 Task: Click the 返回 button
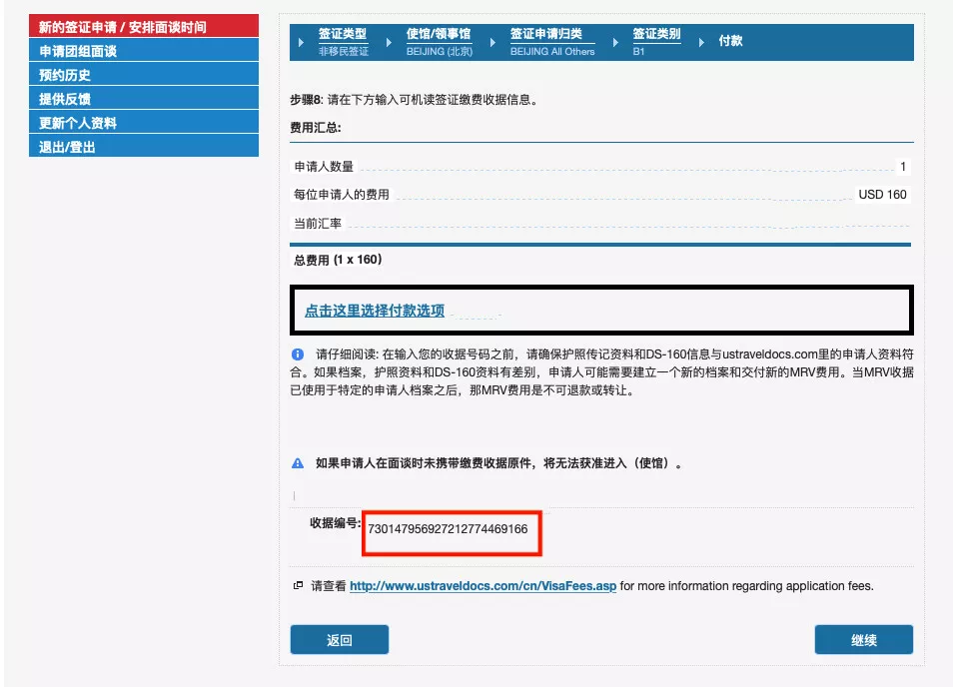point(339,640)
